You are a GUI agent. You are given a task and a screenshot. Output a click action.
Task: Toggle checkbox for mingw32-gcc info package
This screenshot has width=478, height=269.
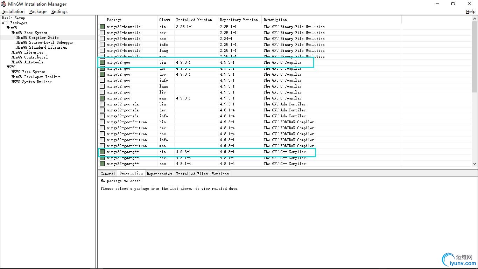click(102, 80)
